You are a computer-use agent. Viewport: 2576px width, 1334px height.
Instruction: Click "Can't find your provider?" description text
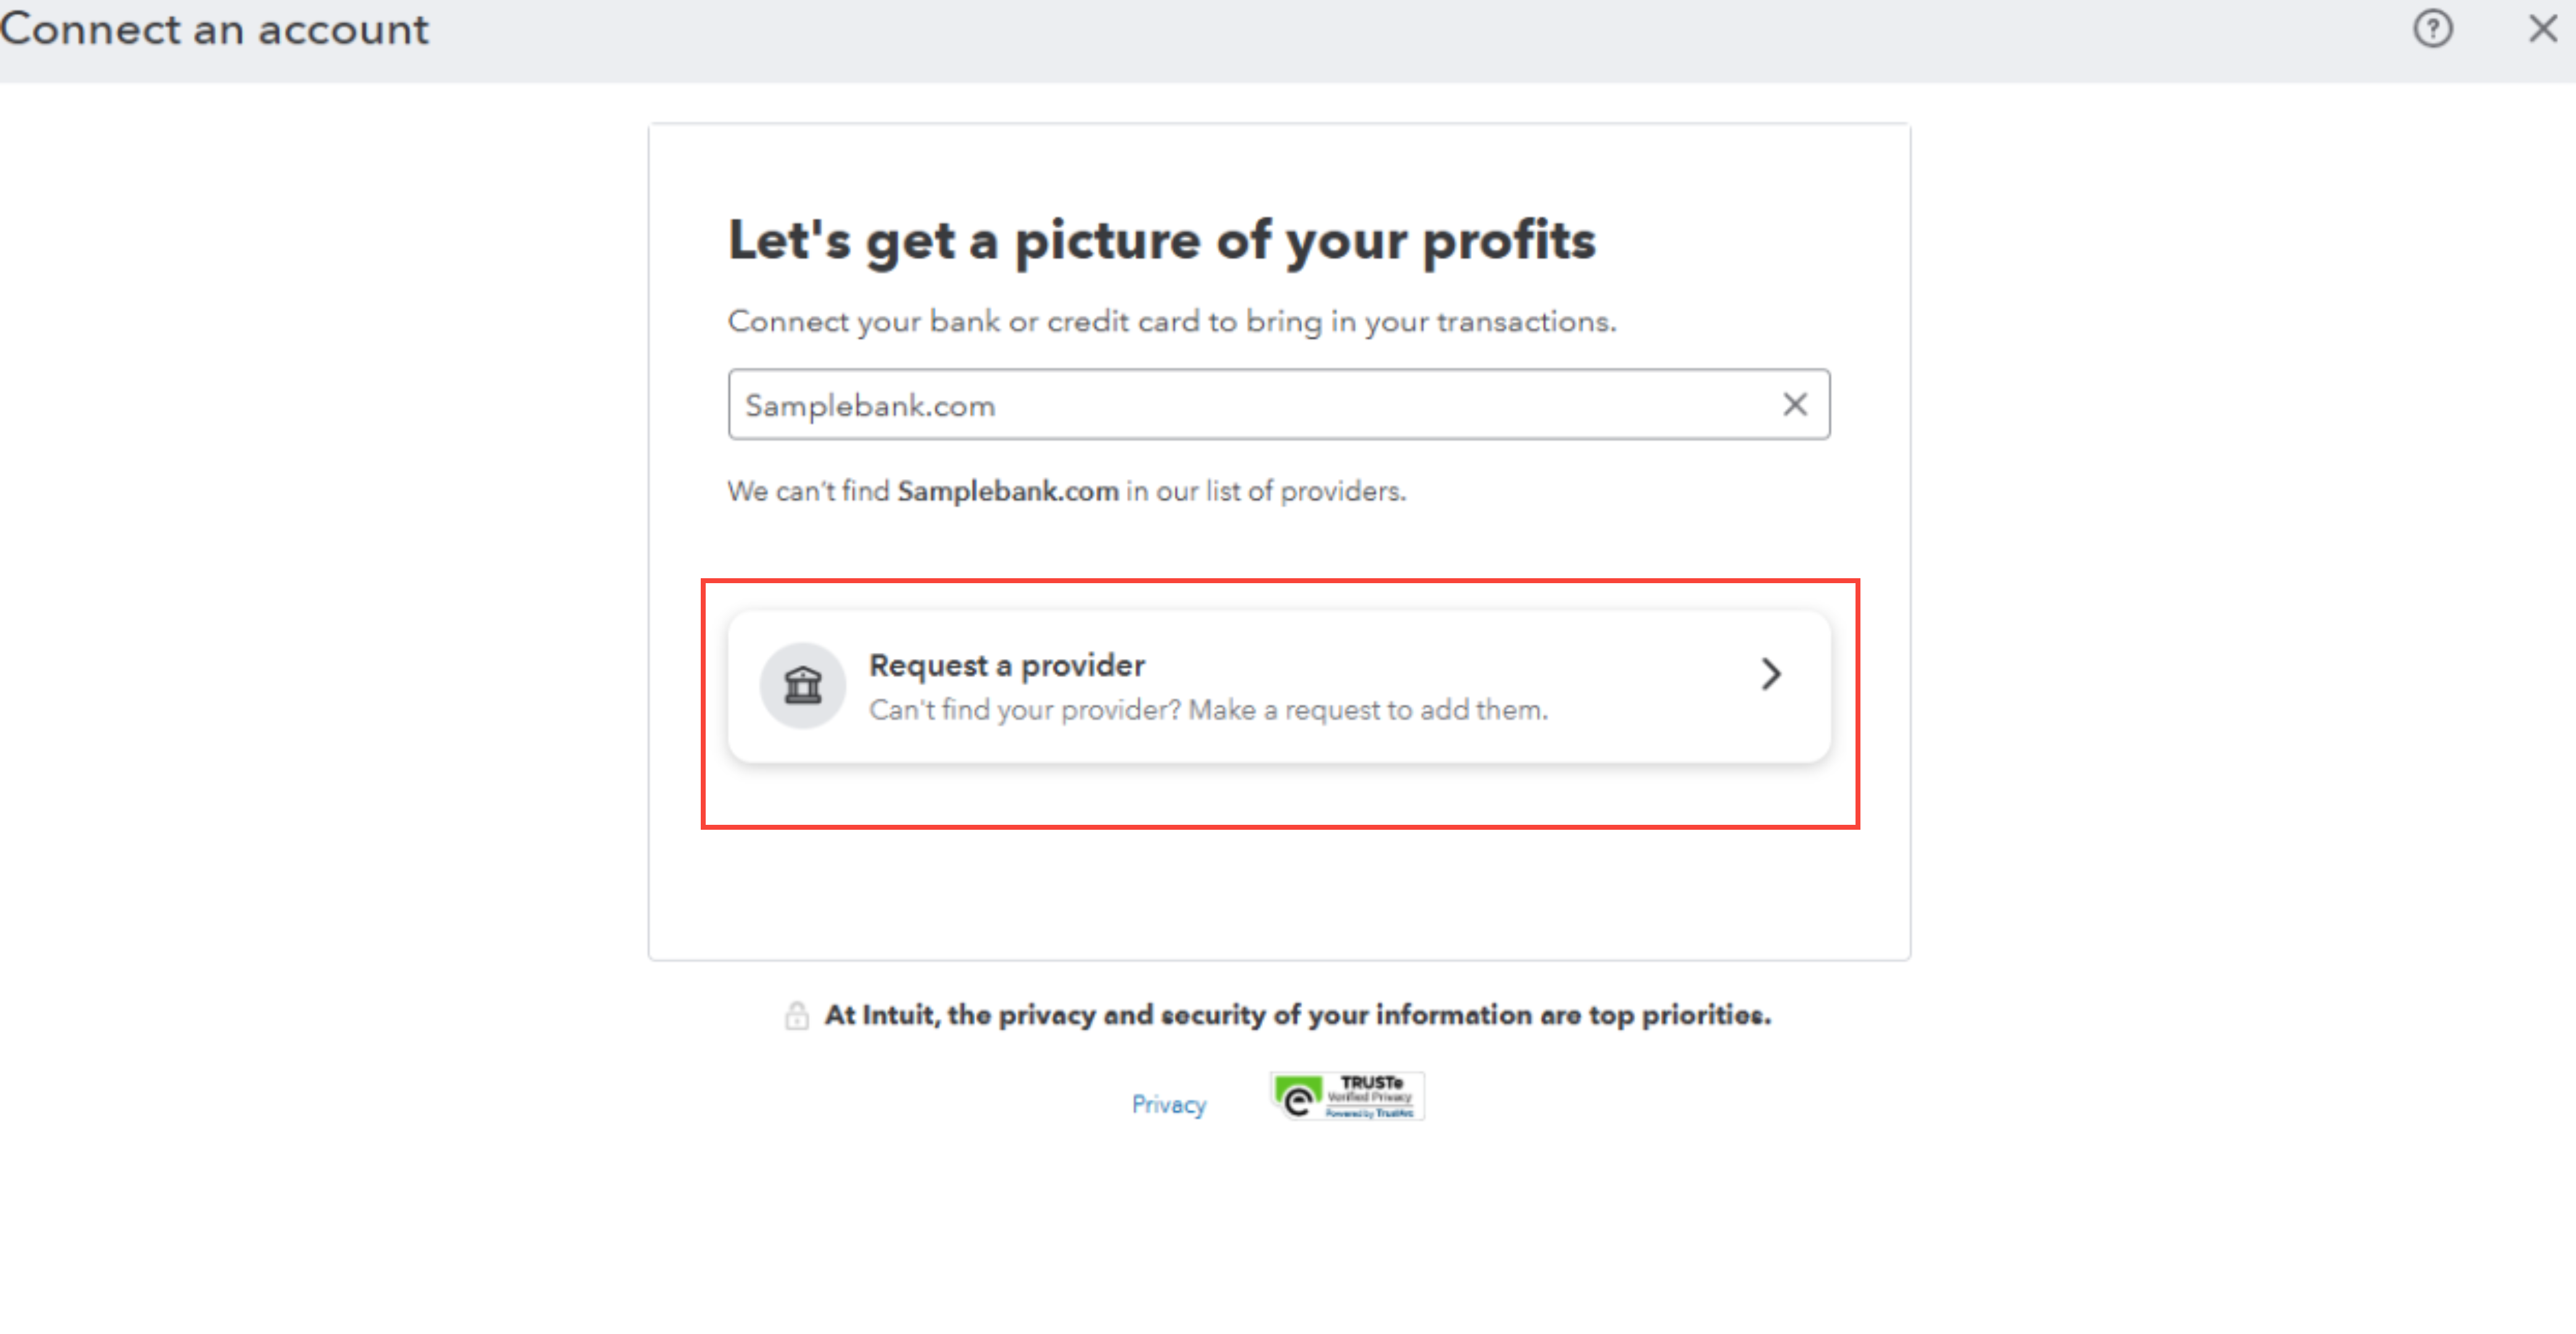[x=1025, y=711]
